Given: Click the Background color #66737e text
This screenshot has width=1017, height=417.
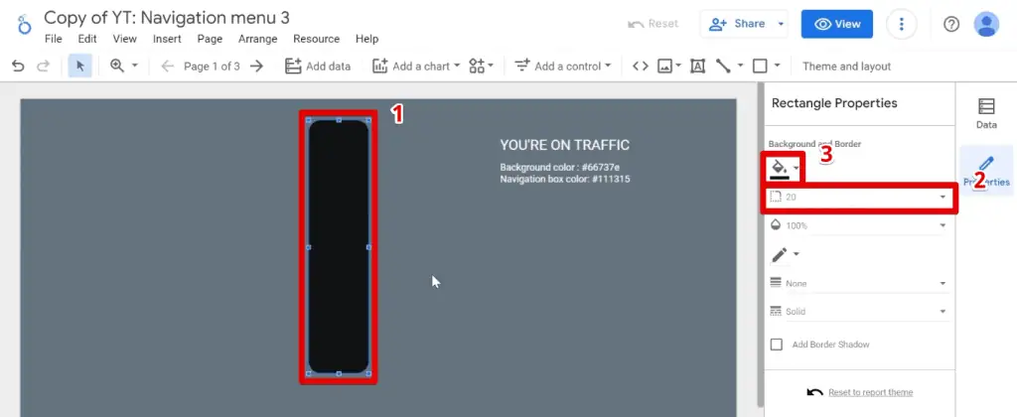Looking at the screenshot, I should coord(560,168).
